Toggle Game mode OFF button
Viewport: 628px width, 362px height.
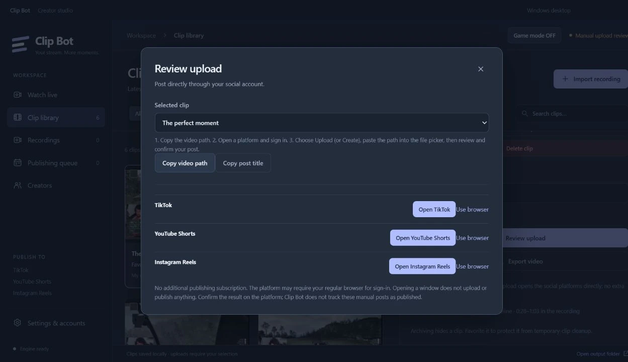click(x=534, y=35)
